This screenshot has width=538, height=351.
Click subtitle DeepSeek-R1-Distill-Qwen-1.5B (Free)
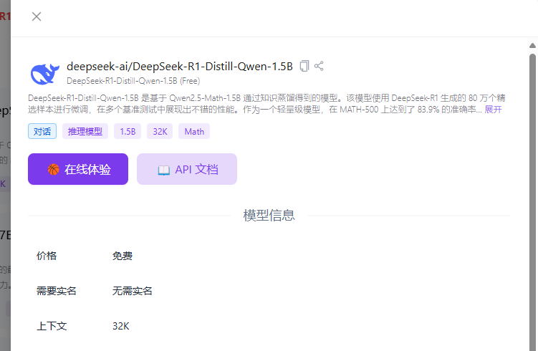tap(133, 81)
